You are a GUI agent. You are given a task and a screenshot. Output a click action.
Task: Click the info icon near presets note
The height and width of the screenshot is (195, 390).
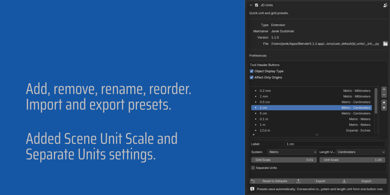coord(252,189)
